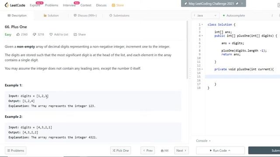
Task: Click the problem counter /44
Action: coord(164,150)
